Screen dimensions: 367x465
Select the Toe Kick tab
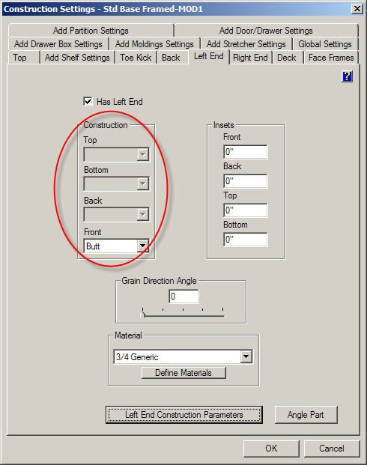pos(136,58)
